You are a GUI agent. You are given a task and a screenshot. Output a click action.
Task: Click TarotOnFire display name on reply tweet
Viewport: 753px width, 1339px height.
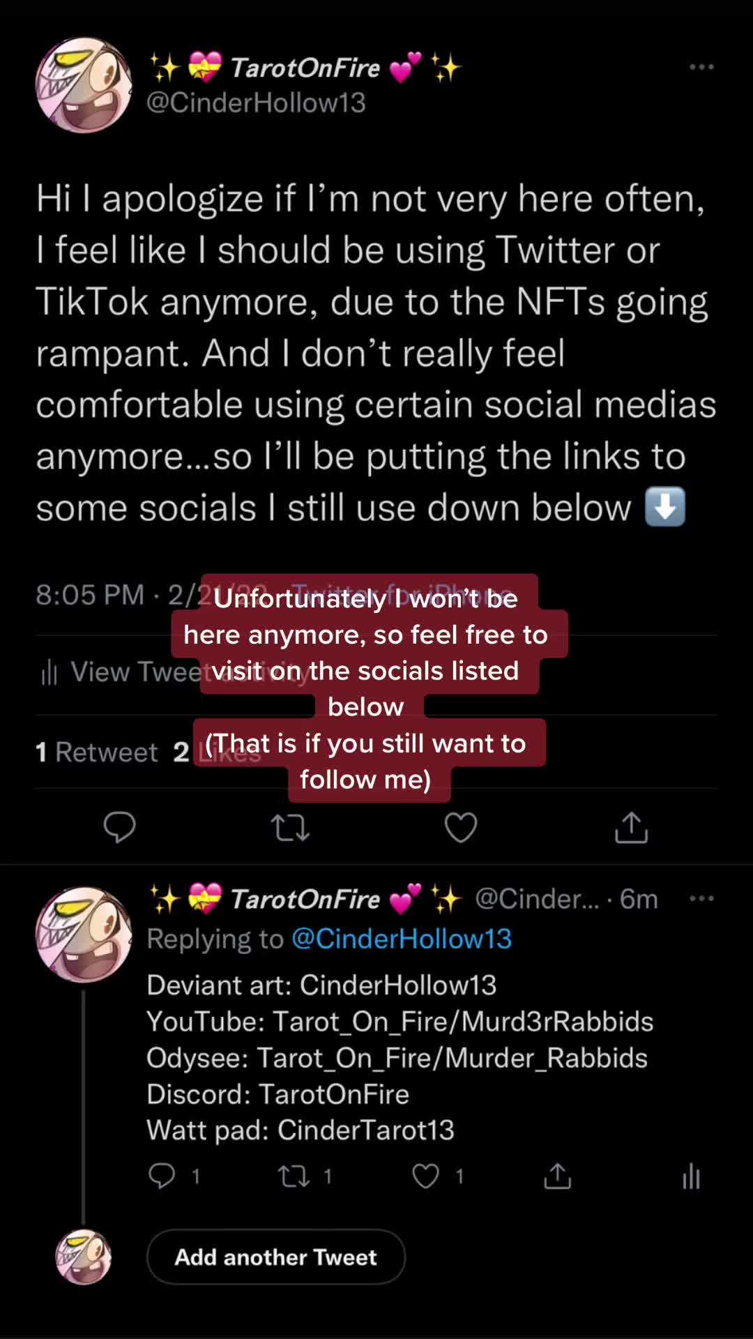point(305,899)
